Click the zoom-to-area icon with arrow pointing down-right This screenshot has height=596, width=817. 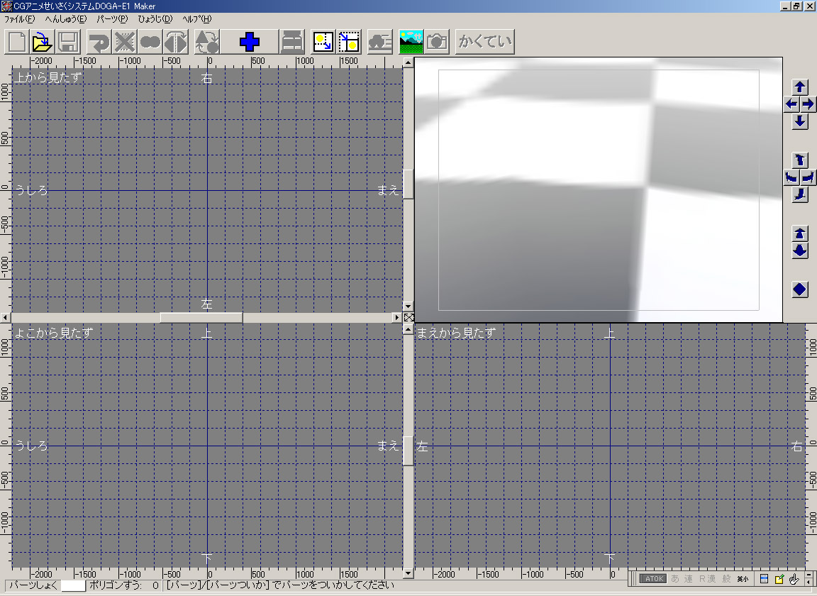(x=323, y=42)
